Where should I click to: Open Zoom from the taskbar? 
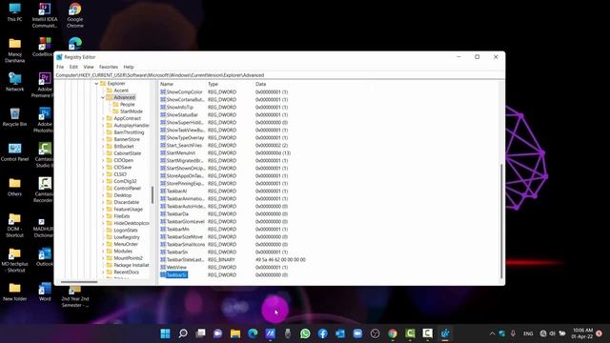click(357, 333)
